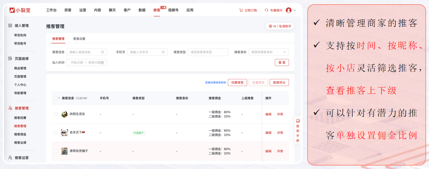Open the 数据 top menu
The image size is (429, 169).
[142, 10]
